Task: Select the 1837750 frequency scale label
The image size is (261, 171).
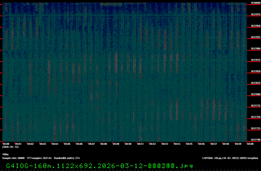Action: point(255,117)
